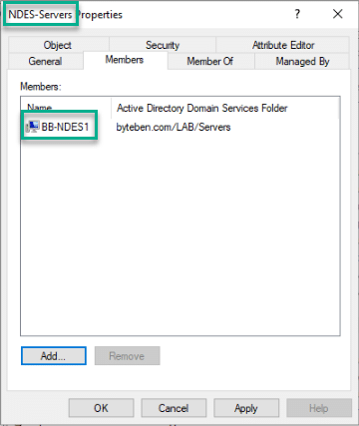Open the Member Of tab

[210, 61]
